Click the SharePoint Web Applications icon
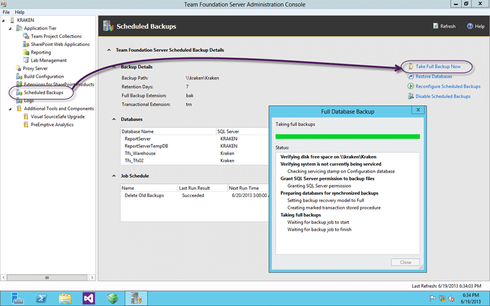The width and height of the screenshot is (490, 306). [x=26, y=44]
